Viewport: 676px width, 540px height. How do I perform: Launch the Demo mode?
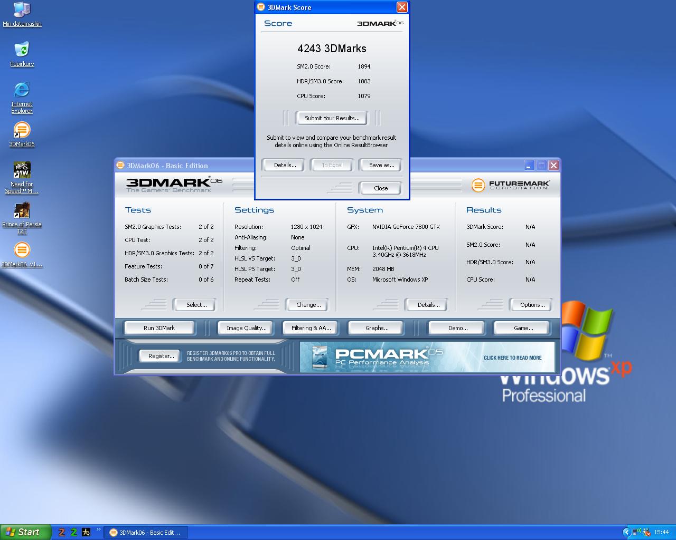click(x=457, y=328)
